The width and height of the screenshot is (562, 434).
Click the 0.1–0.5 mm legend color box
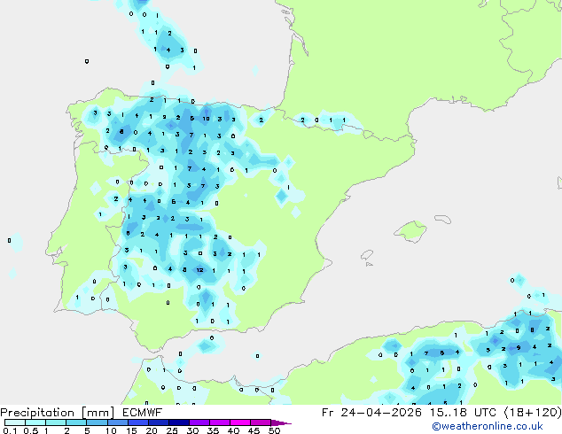point(15,422)
